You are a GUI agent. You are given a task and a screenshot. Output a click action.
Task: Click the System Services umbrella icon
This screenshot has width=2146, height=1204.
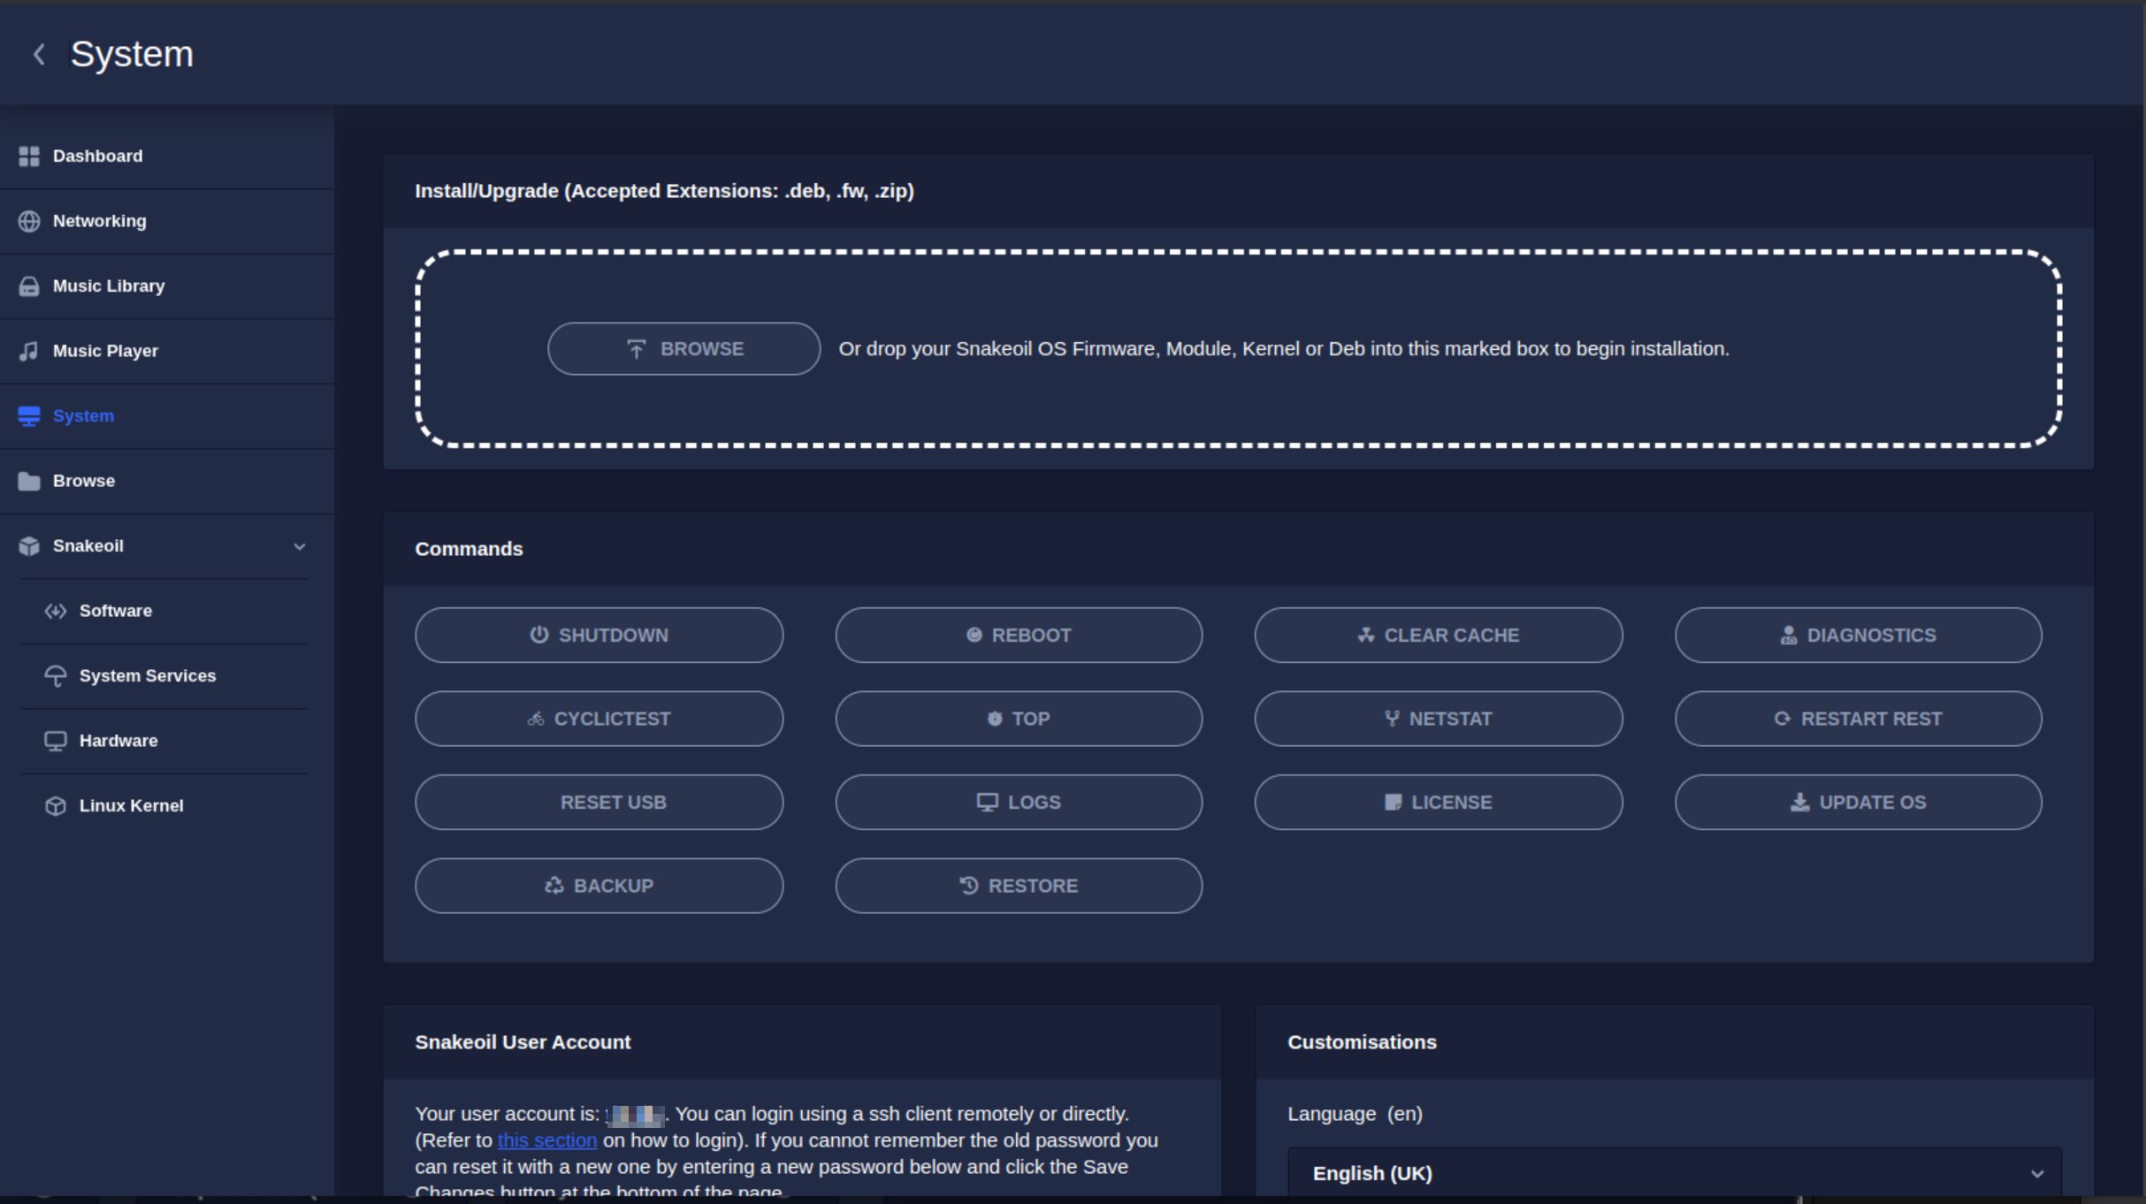click(x=56, y=676)
